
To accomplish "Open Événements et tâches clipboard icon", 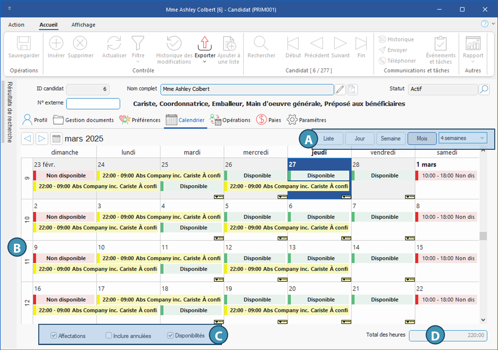I will [440, 44].
